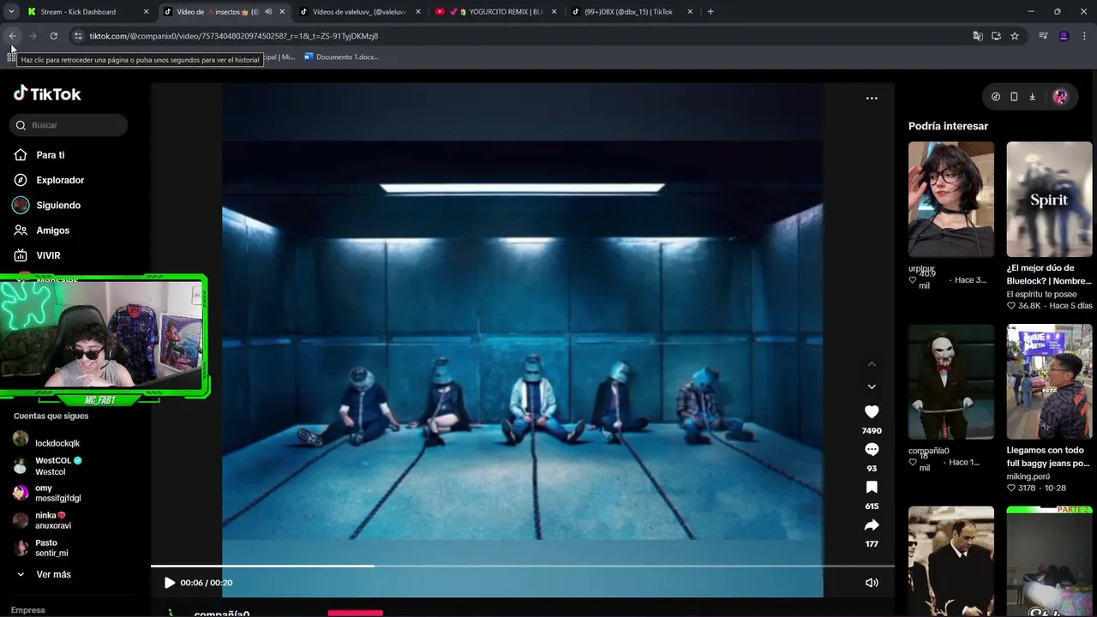Share the video with the arrow icon
1097x617 pixels.
pos(872,525)
